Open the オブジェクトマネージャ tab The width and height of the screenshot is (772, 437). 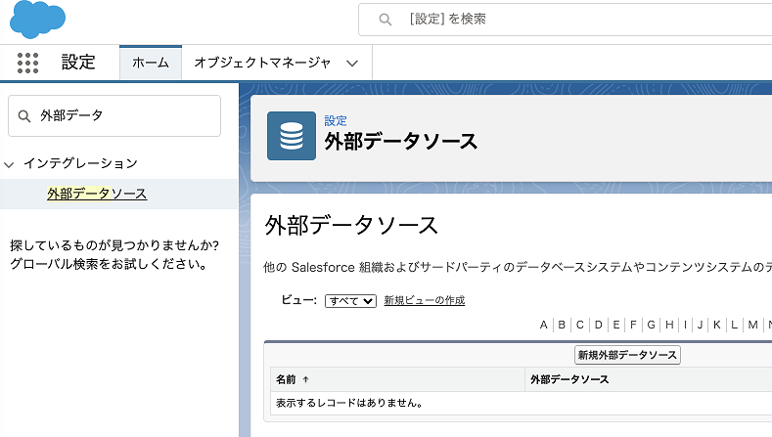(x=262, y=63)
